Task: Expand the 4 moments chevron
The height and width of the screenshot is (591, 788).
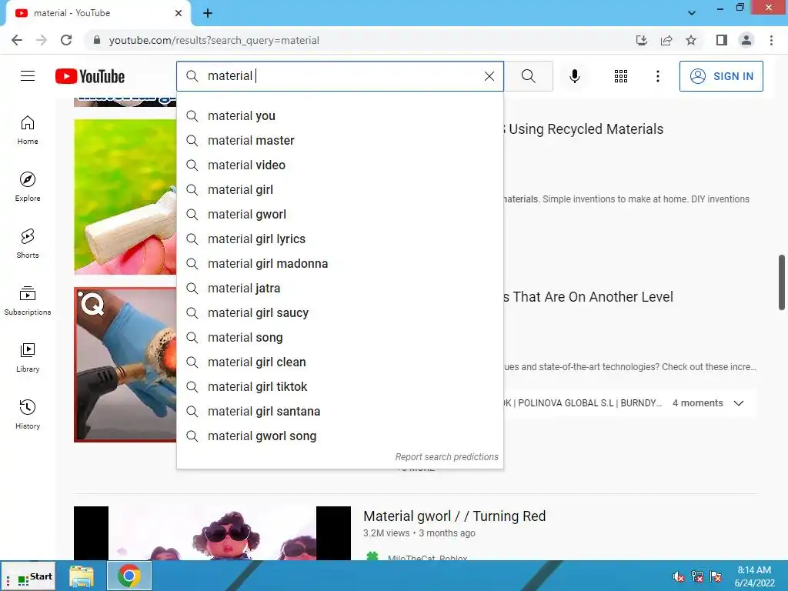Action: [738, 403]
